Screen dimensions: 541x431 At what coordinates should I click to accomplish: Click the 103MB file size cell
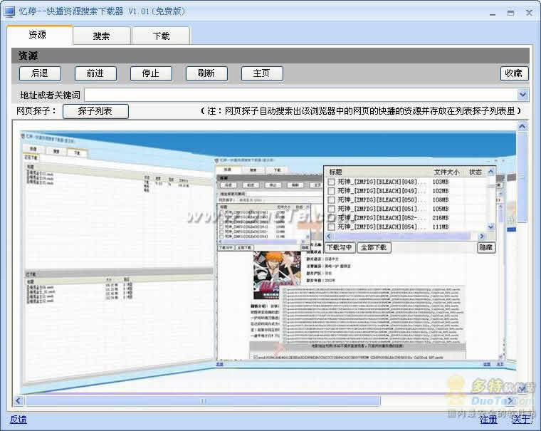tap(441, 182)
